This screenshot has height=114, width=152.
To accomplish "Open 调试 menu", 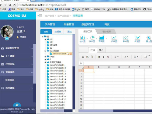I will pyautogui.click(x=107, y=24).
